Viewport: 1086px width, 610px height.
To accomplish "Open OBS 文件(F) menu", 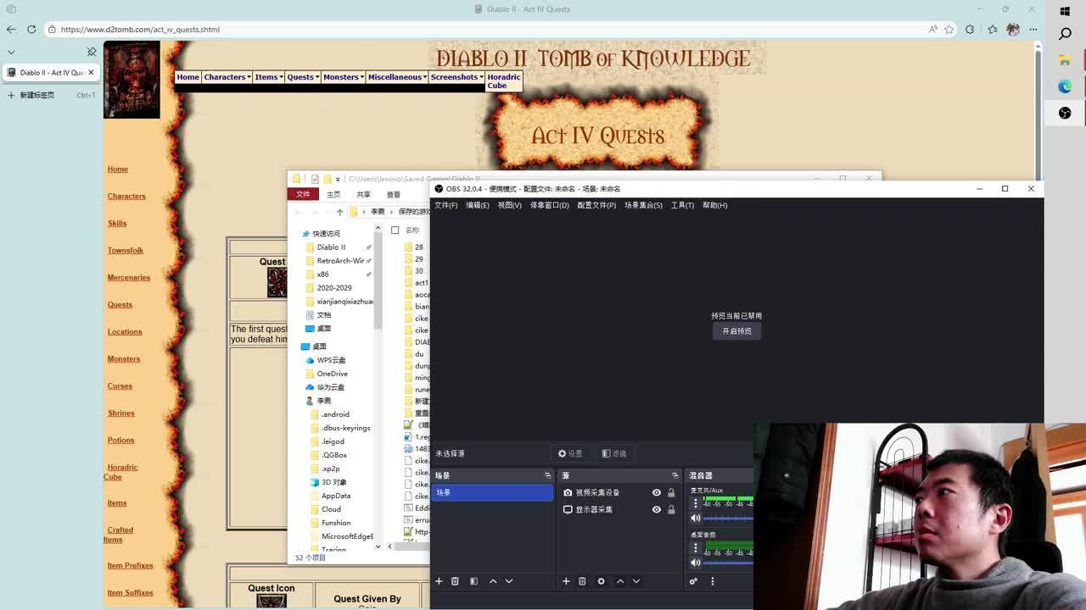I will click(x=445, y=205).
